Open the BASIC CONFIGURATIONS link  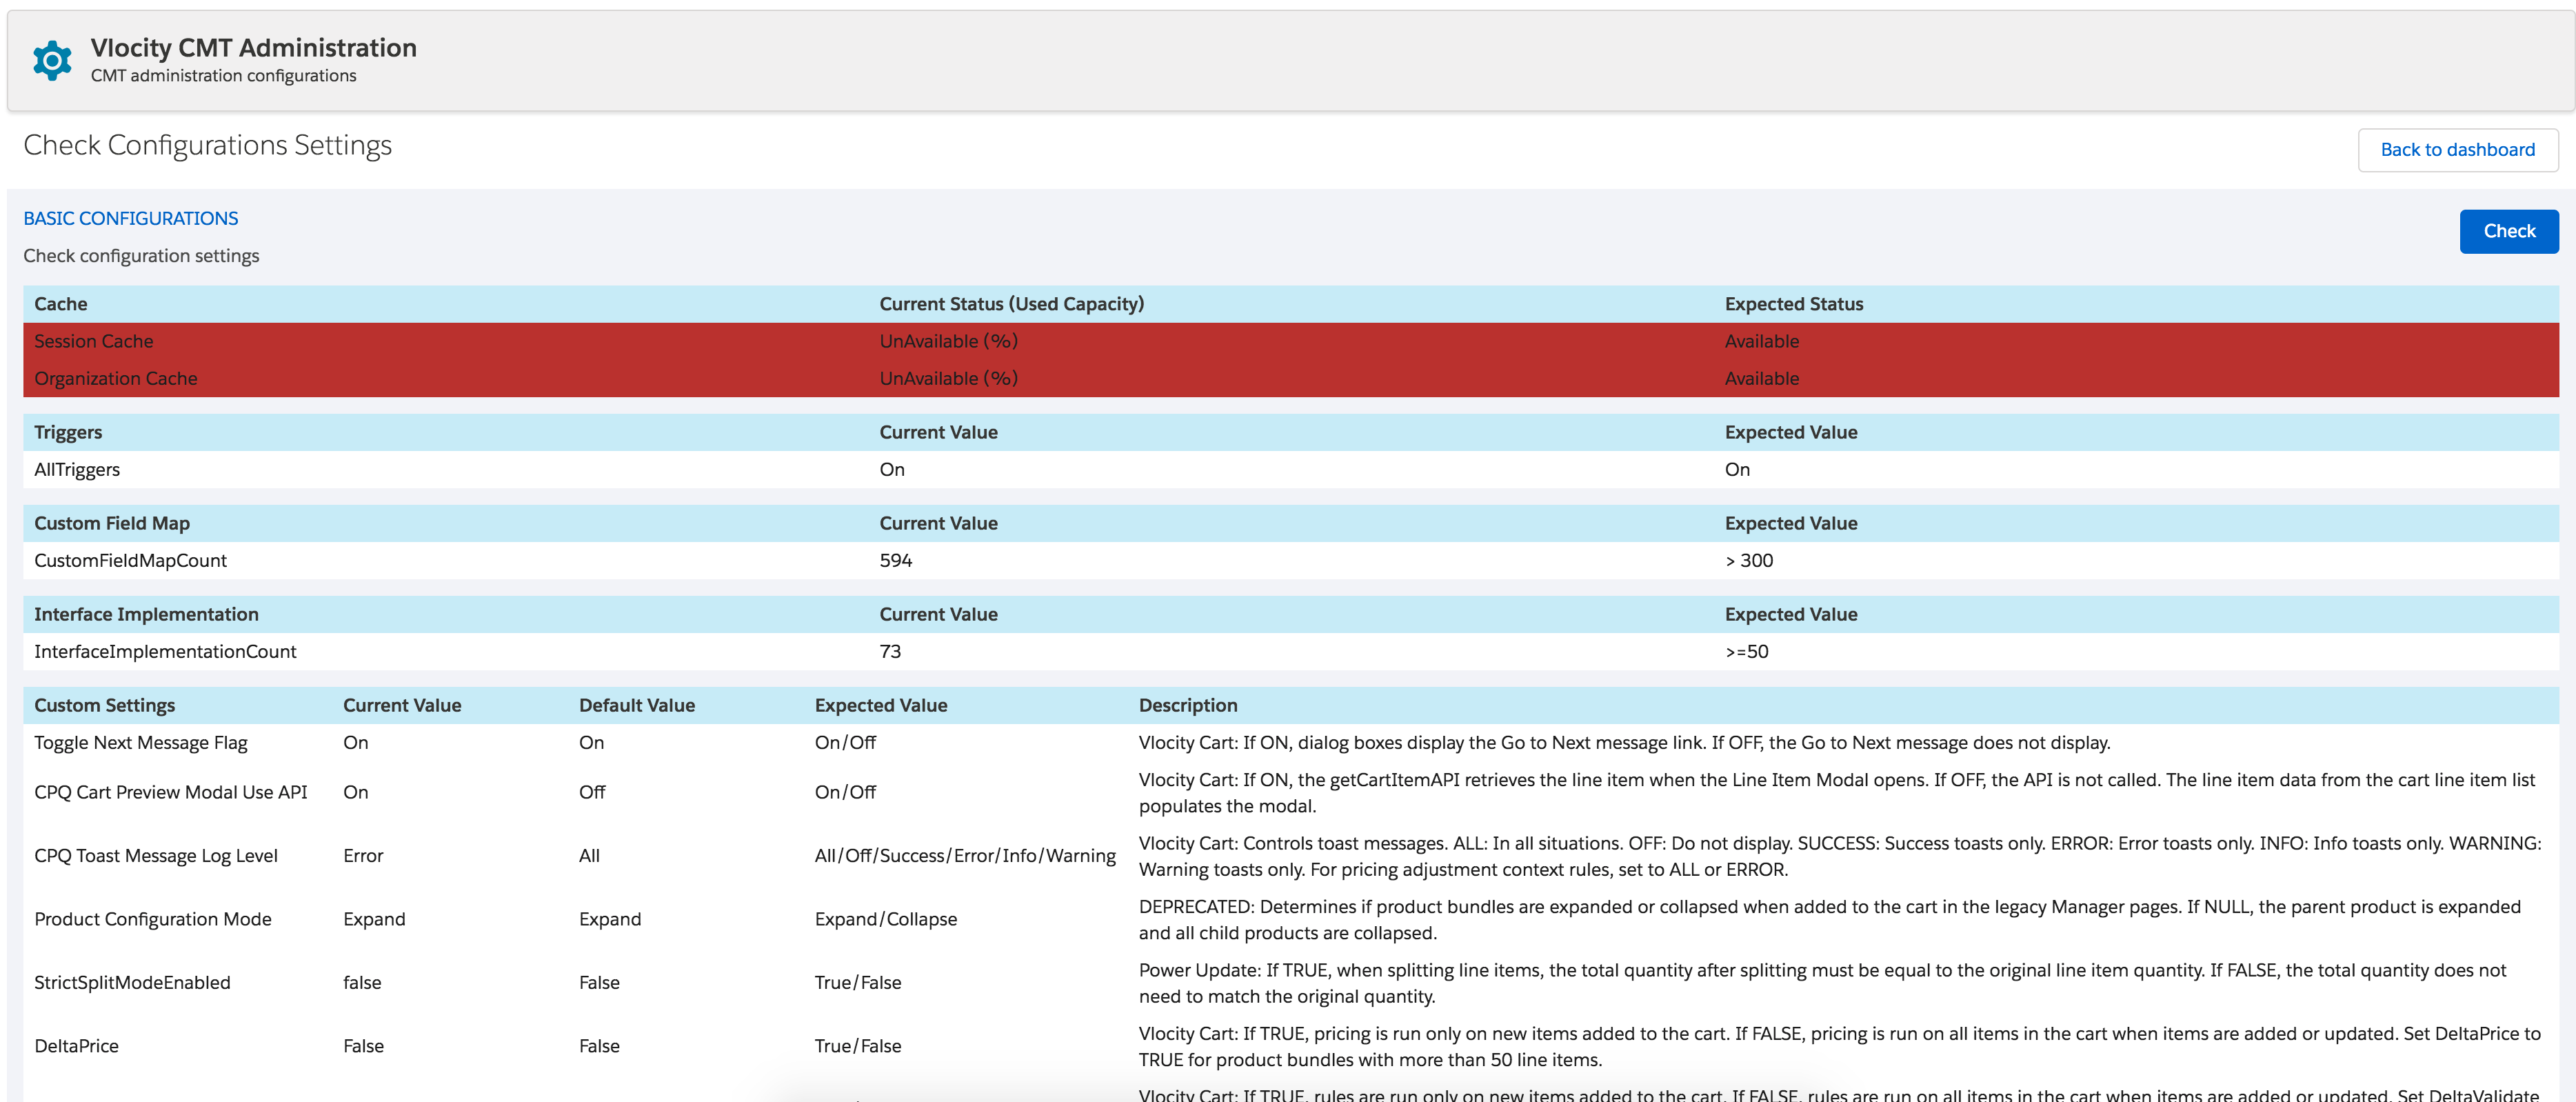[x=131, y=218]
